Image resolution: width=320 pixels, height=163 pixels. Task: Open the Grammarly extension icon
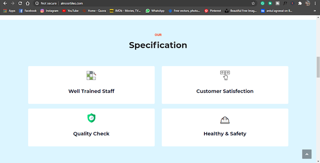(x=262, y=3)
